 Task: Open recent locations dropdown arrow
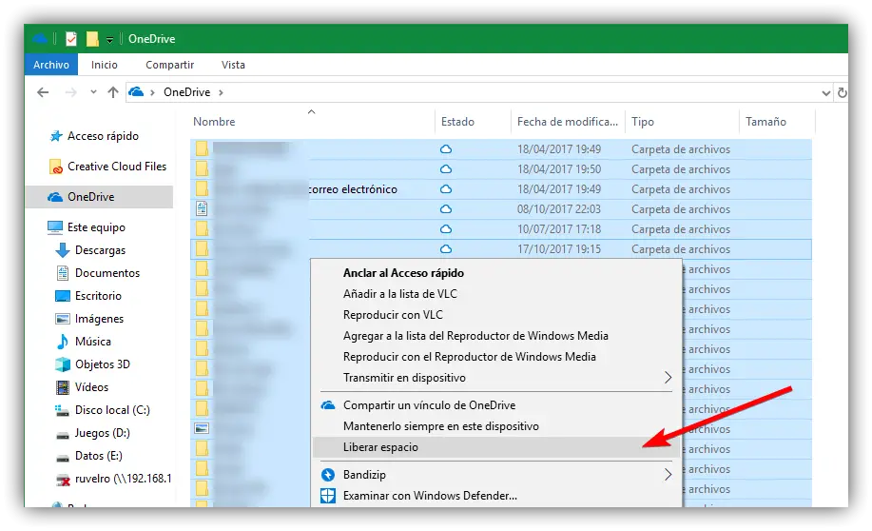(x=93, y=92)
